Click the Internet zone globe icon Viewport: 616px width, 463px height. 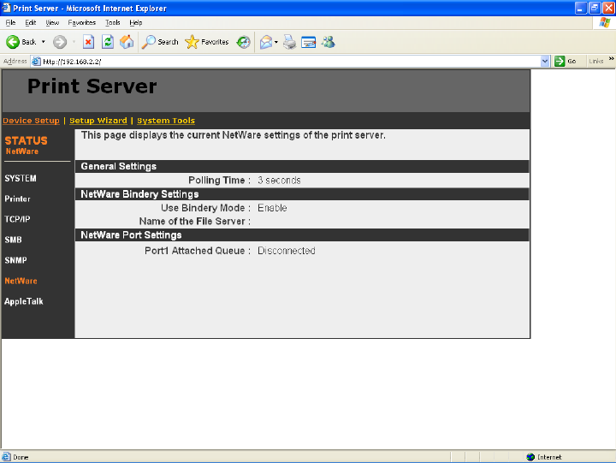[x=530, y=457]
